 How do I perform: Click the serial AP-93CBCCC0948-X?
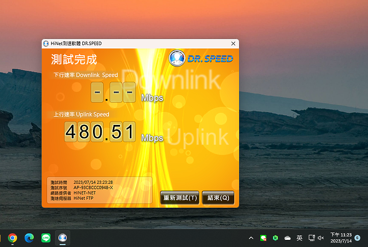click(93, 188)
